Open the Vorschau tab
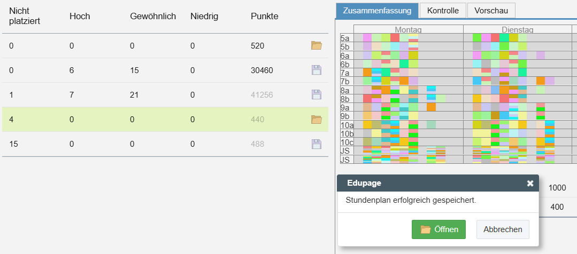This screenshot has height=254, width=577. coord(491,11)
